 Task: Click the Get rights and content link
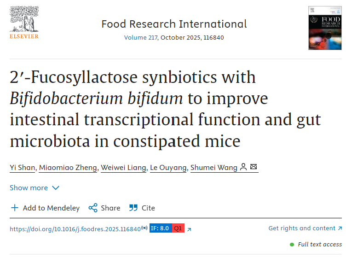(x=305, y=228)
